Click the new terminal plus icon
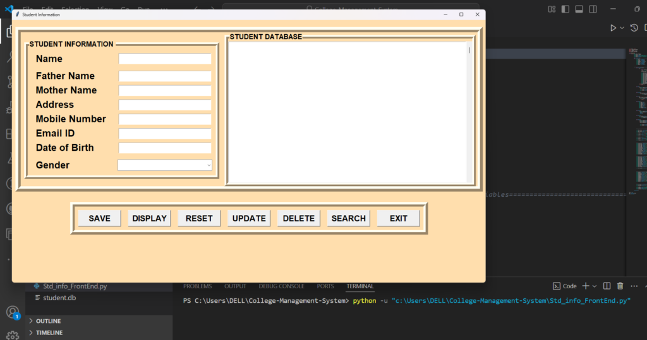The height and width of the screenshot is (340, 647). [x=586, y=286]
